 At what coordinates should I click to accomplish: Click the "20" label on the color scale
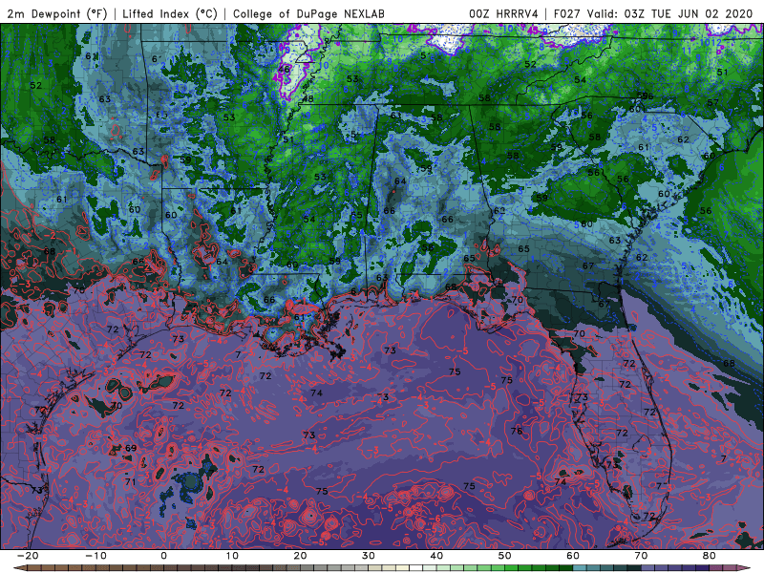pos(300,556)
